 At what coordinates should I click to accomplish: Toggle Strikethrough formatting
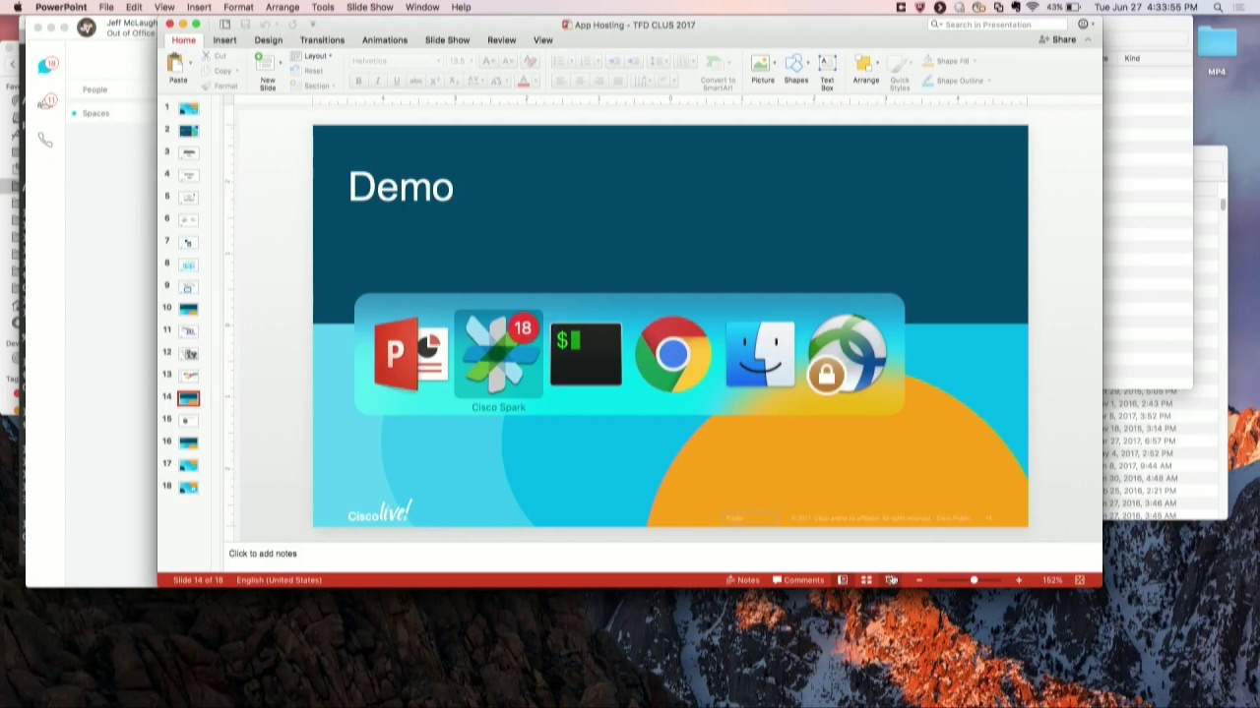pos(415,81)
